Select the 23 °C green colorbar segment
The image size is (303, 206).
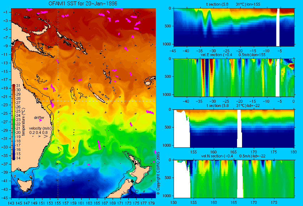[x=14, y=120]
